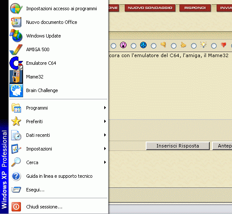Select radio button before pink surprised smiley
The height and width of the screenshot is (214, 232).
click(114, 46)
